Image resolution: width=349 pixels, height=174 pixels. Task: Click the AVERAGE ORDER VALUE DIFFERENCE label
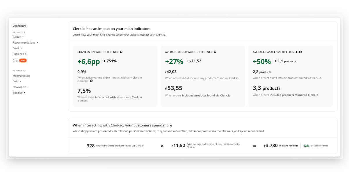tap(188, 52)
